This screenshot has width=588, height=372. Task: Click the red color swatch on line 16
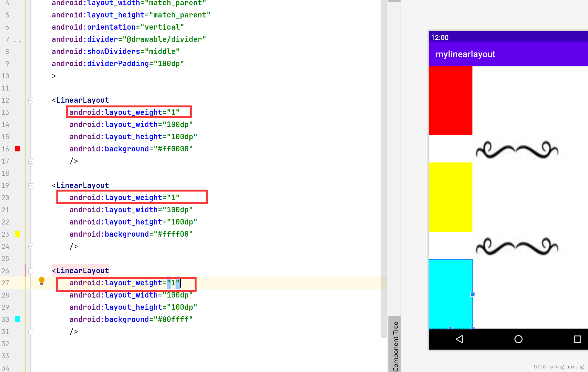17,149
